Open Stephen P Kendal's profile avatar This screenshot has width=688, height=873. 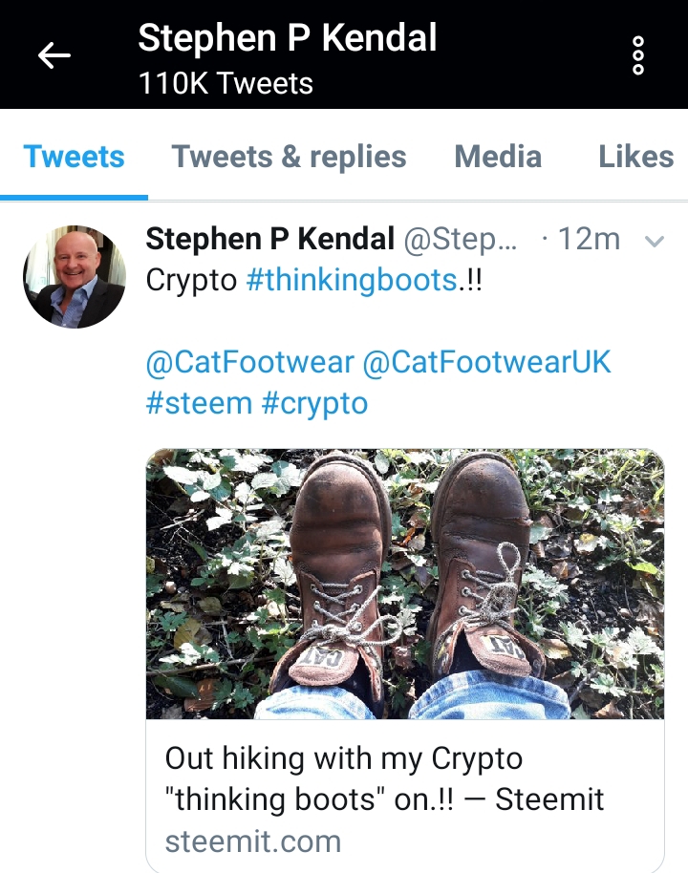tap(74, 276)
